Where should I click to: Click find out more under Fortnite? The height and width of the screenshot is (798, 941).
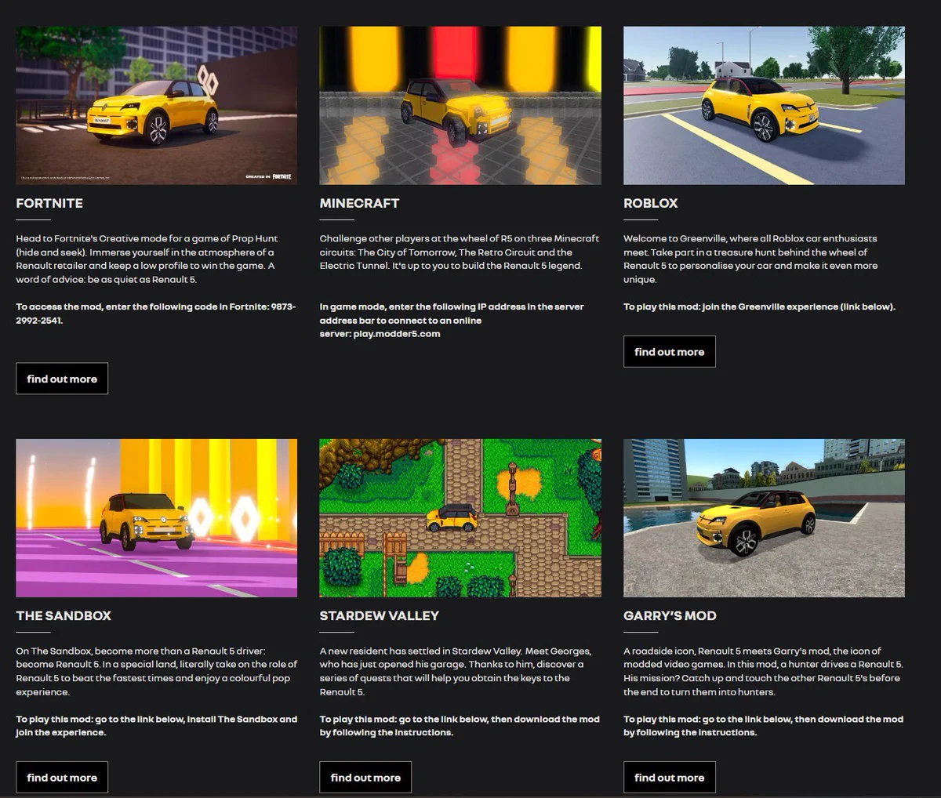[62, 379]
